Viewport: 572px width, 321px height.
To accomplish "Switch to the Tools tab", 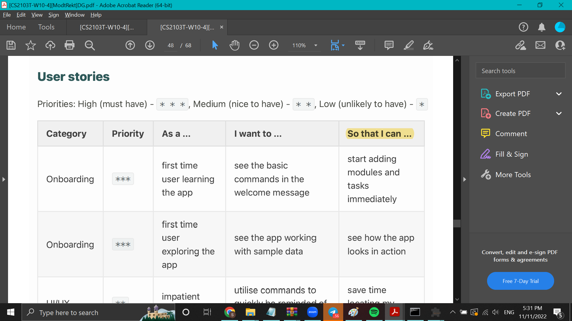I will (46, 27).
